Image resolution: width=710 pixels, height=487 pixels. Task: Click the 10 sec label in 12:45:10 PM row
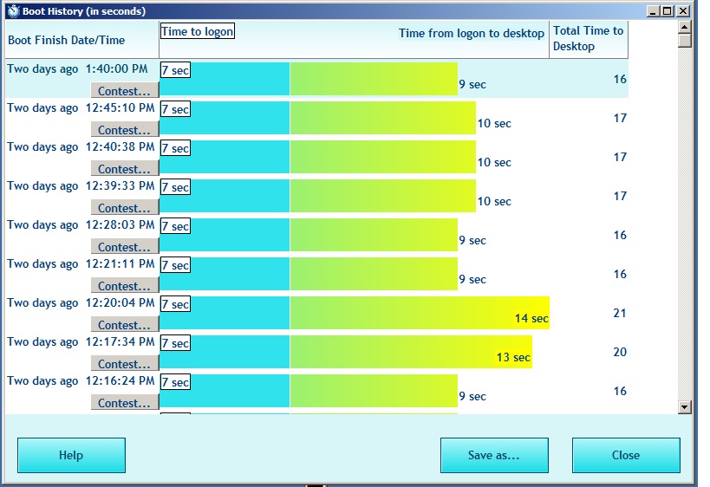click(494, 123)
